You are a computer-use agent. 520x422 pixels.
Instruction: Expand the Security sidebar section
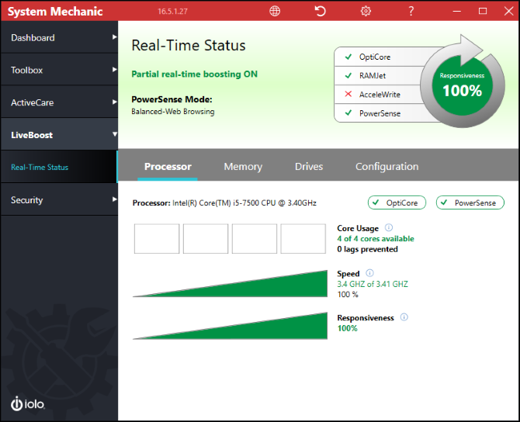[x=59, y=199]
